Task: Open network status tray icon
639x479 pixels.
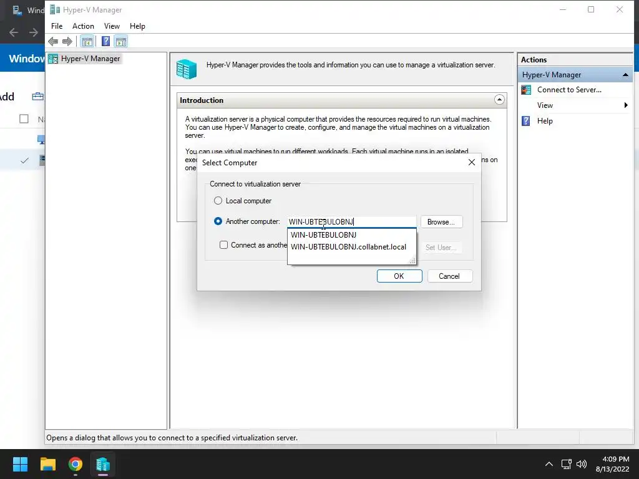Action: coord(566,464)
